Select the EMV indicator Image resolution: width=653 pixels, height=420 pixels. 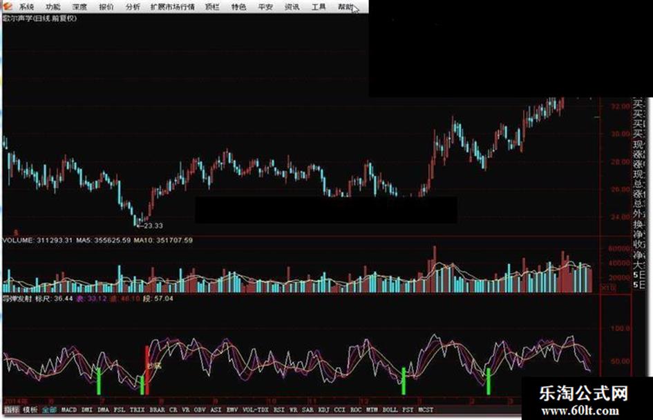pyautogui.click(x=232, y=410)
